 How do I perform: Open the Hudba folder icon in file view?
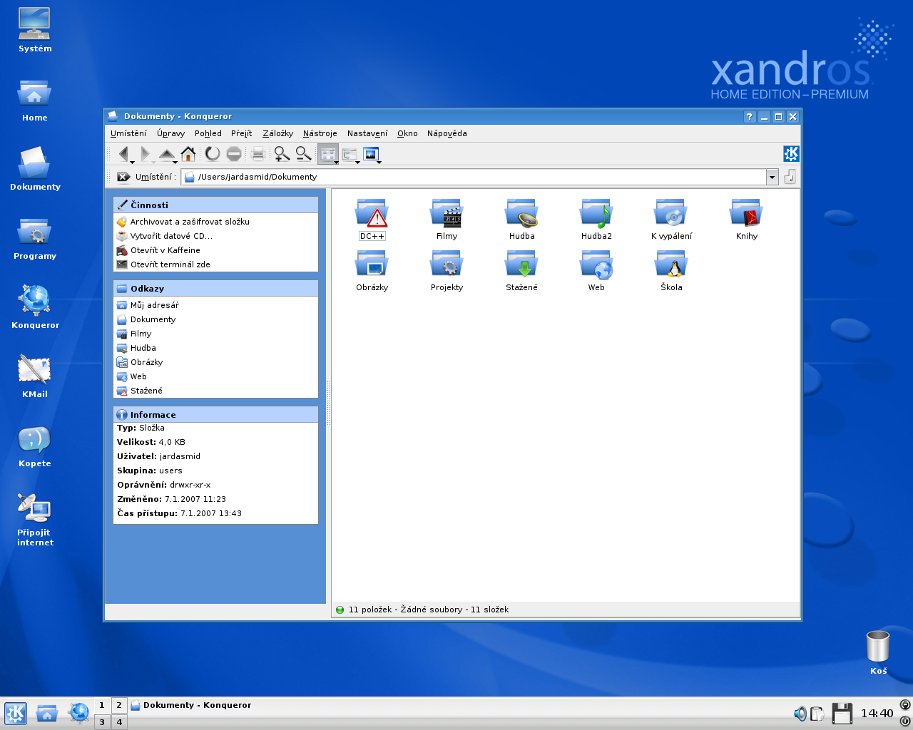(x=521, y=220)
